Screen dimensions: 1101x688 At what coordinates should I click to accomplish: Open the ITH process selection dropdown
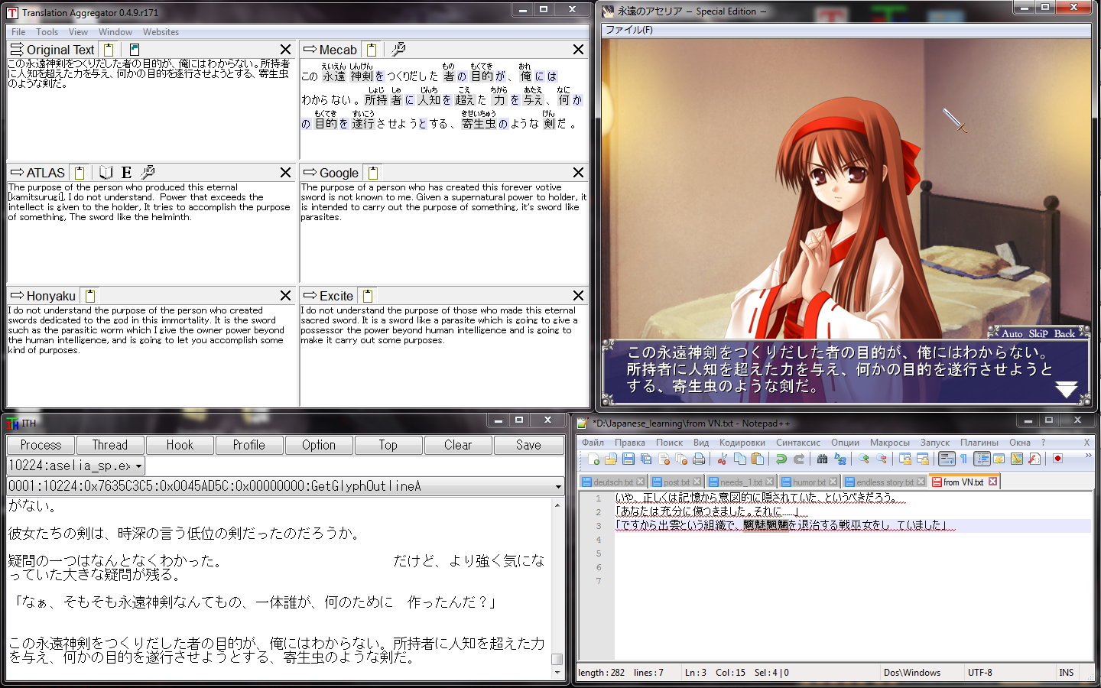click(x=138, y=466)
